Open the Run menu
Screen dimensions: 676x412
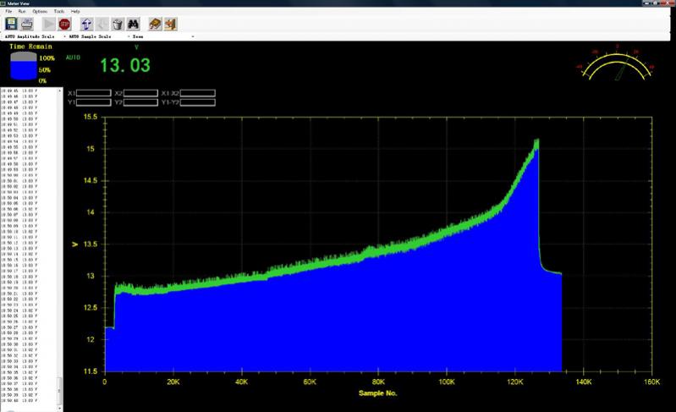pos(22,11)
